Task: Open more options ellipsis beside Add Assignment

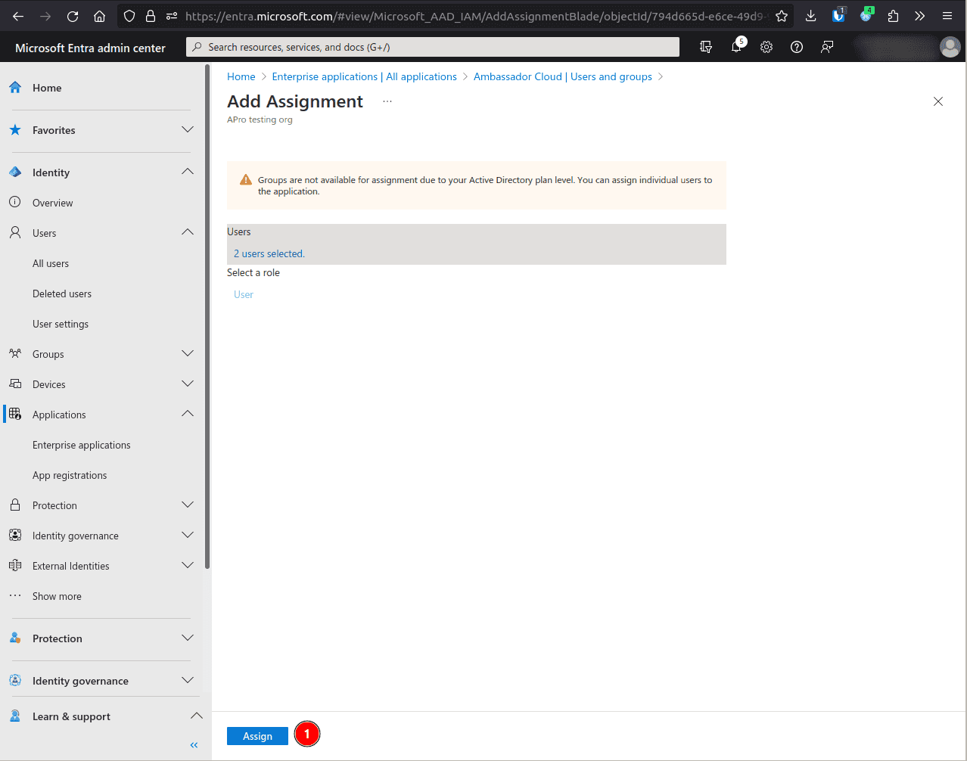Action: (x=387, y=101)
